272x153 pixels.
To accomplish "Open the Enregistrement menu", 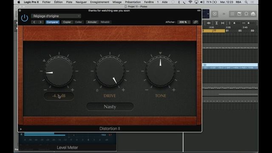I will click(x=99, y=2).
